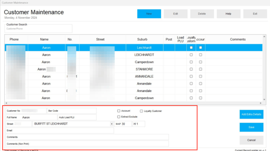Click the Comments field in the form

coord(87,137)
